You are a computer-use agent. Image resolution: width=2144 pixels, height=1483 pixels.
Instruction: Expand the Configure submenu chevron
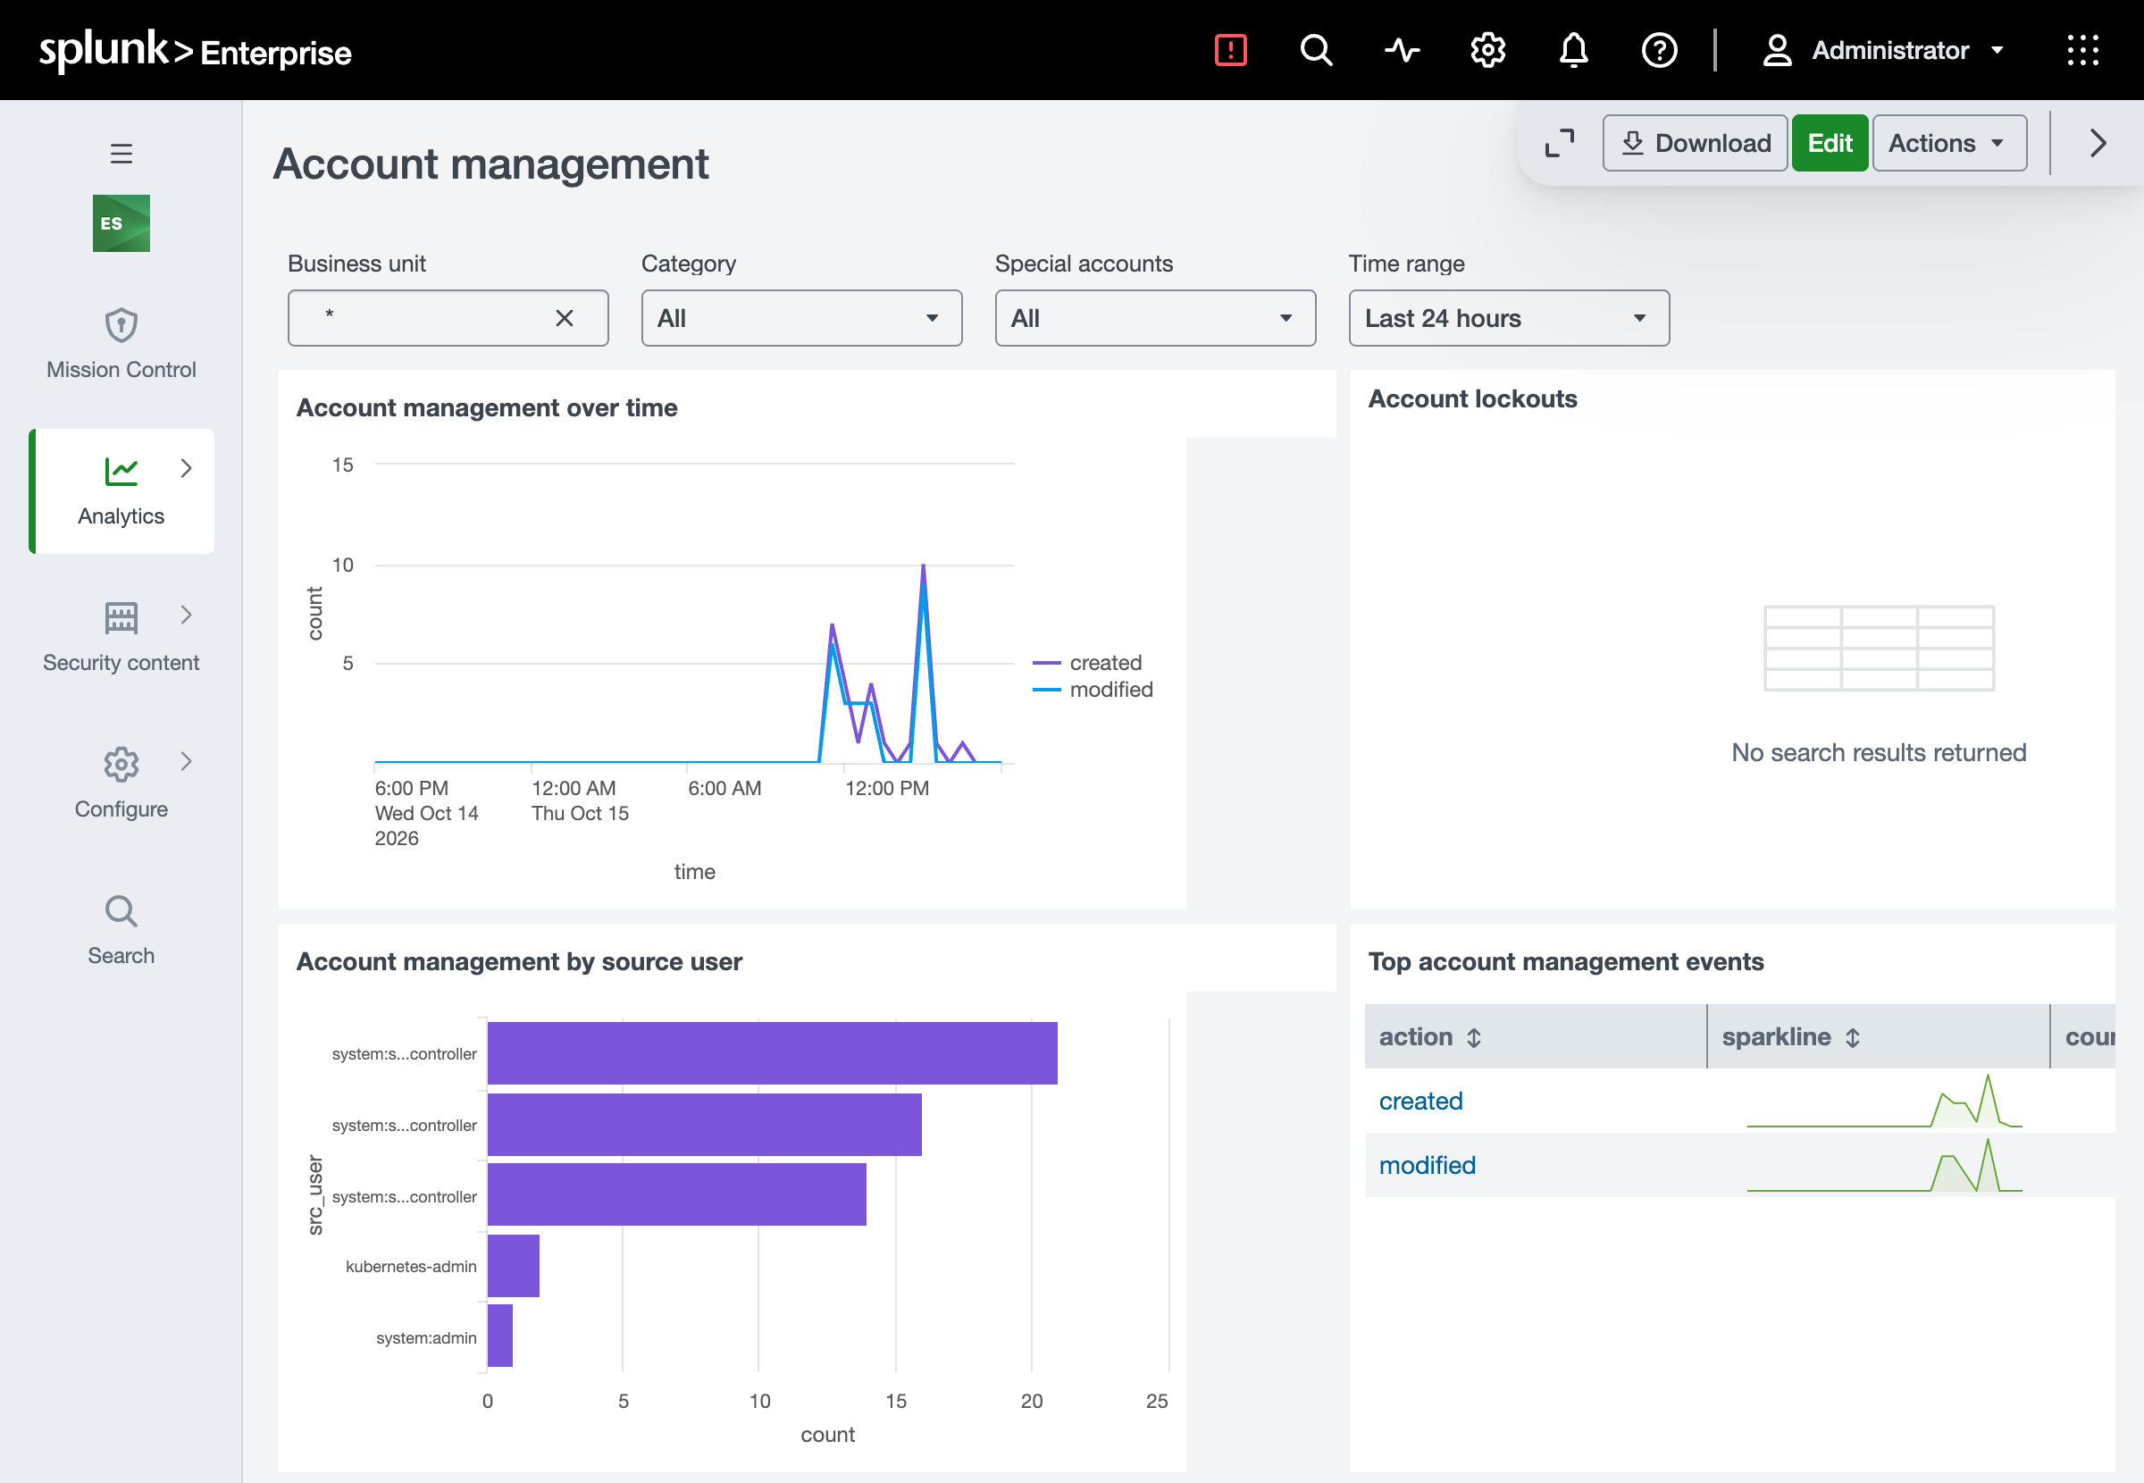coord(186,762)
